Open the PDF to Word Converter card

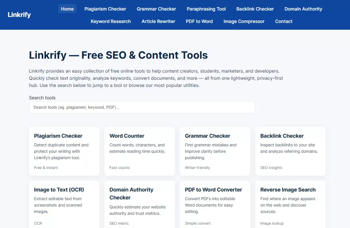pos(215,205)
